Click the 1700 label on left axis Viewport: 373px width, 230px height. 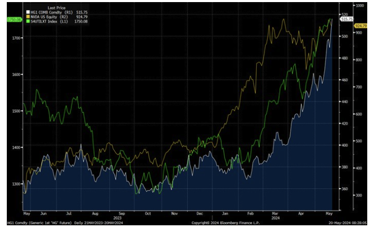click(16, 38)
